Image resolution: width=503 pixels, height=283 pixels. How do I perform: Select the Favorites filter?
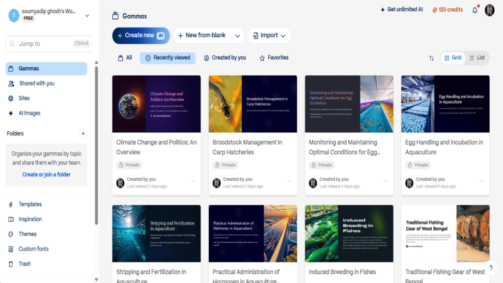point(274,58)
